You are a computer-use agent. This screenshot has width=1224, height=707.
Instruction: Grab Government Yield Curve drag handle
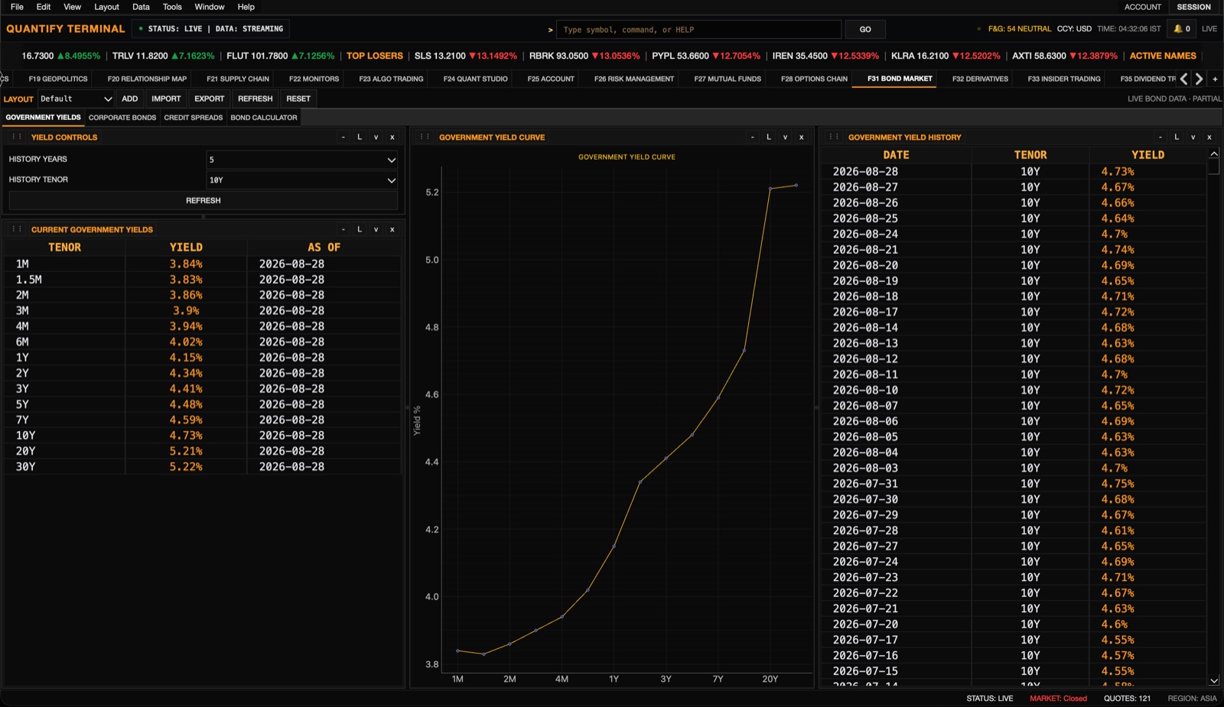[425, 138]
